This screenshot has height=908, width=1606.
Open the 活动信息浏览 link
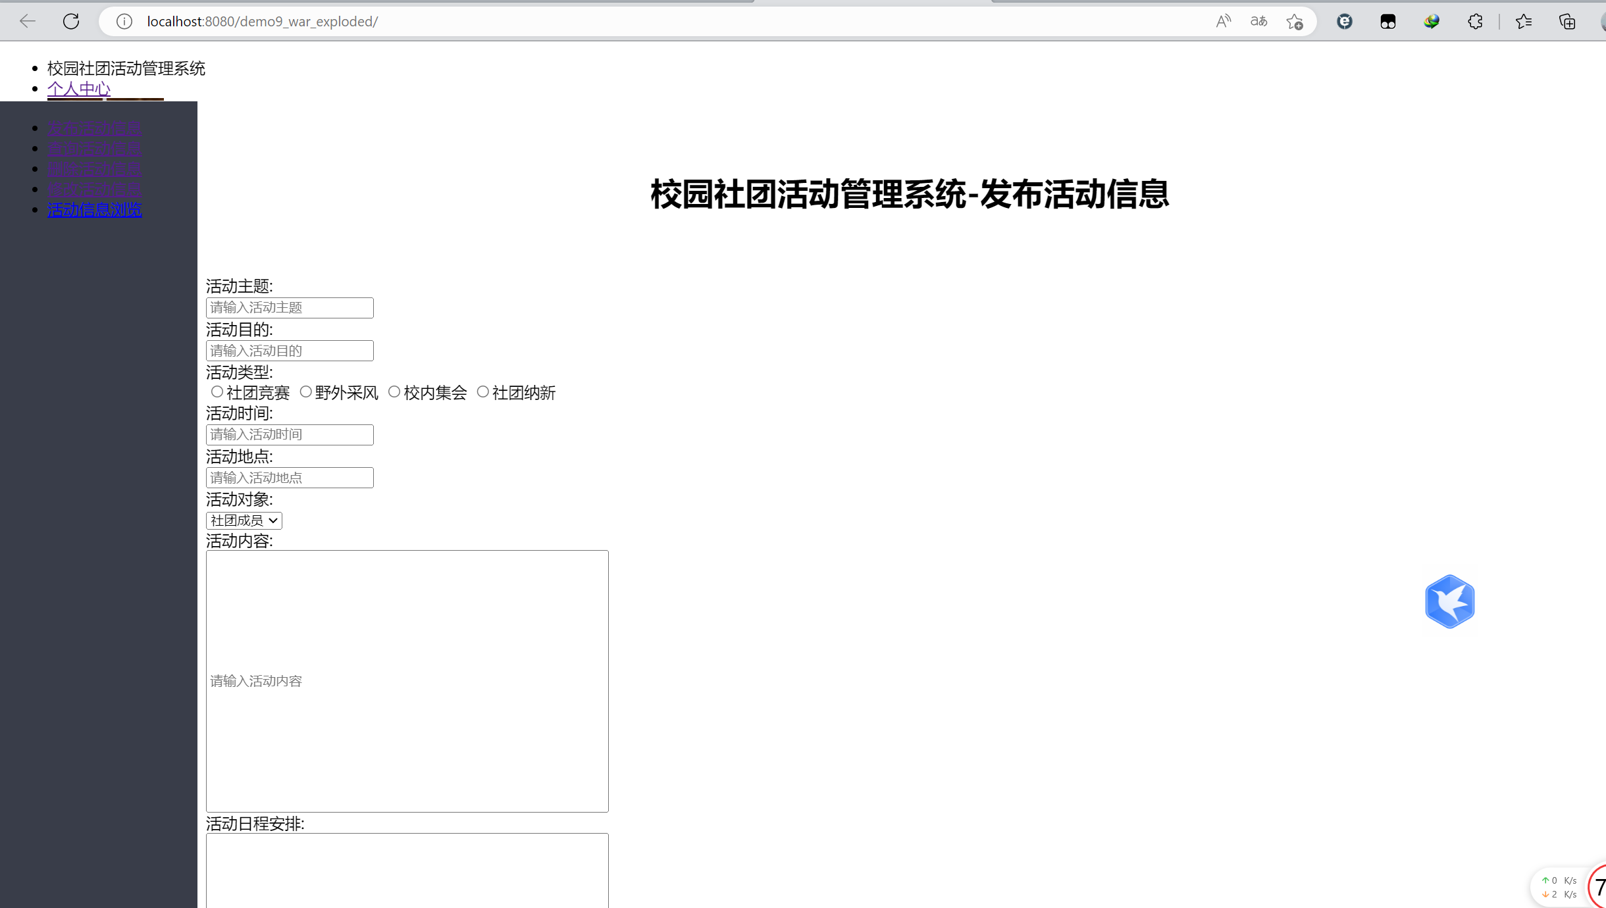pyautogui.click(x=94, y=210)
